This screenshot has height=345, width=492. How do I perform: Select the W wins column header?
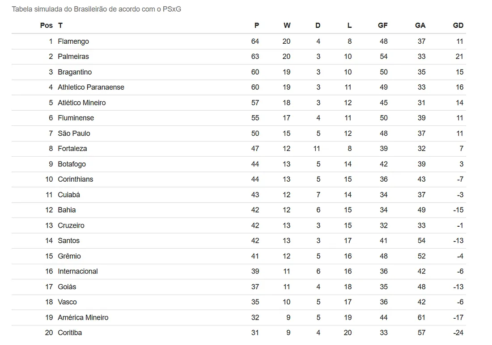[x=287, y=25]
